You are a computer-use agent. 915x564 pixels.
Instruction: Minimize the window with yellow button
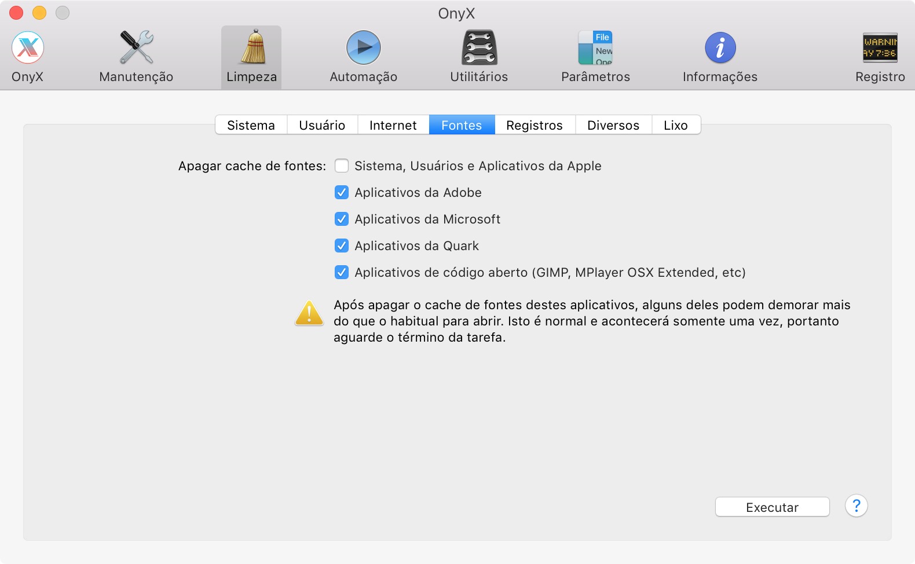tap(39, 13)
